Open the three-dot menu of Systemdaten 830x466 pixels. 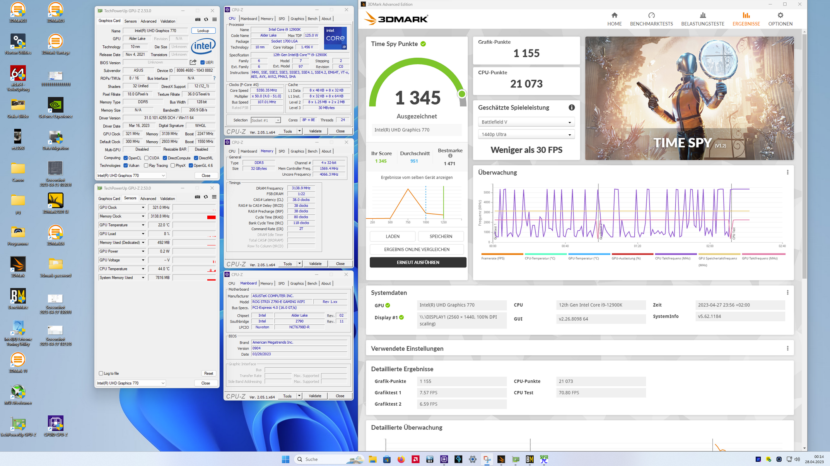click(x=787, y=293)
